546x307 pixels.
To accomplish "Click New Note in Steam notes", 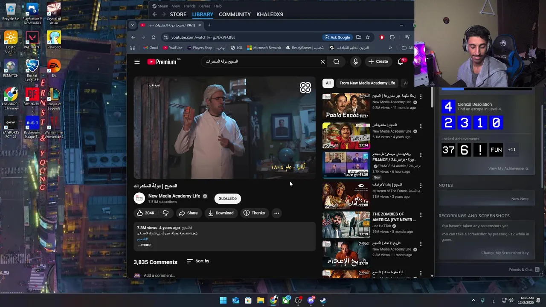I will [x=520, y=199].
